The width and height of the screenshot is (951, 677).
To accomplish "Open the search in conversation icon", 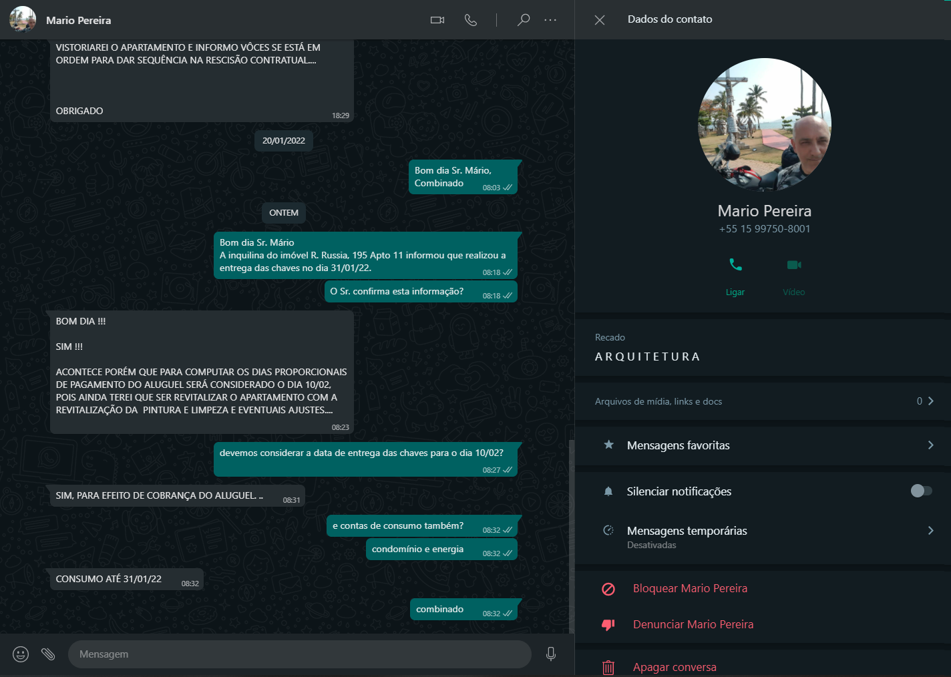I will pos(524,20).
